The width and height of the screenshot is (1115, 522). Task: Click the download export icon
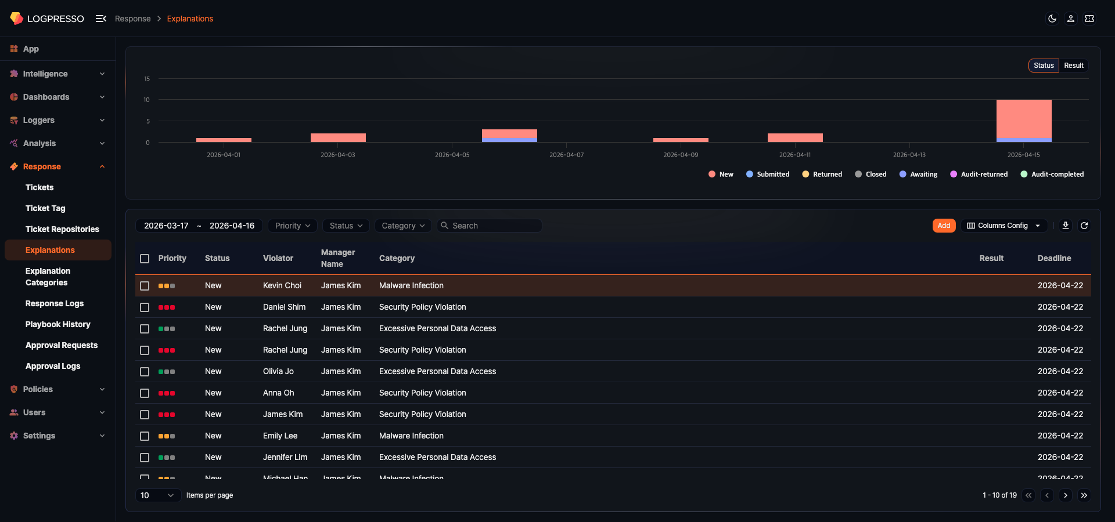click(1065, 226)
